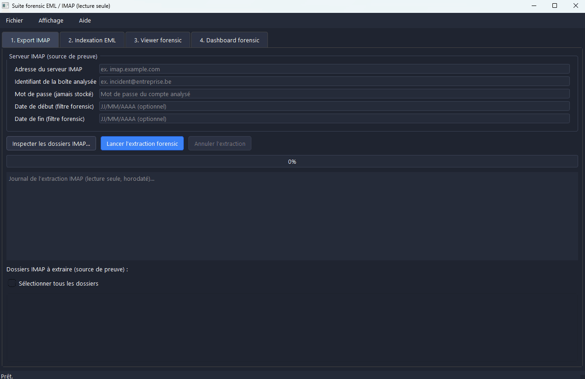Open the Viewer forensic tab
Image resolution: width=585 pixels, height=379 pixels.
(158, 40)
